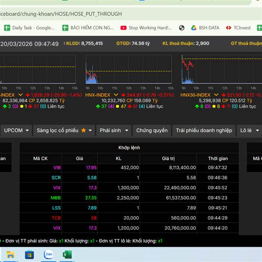Open File Explorer from the taskbar

click(10, 255)
